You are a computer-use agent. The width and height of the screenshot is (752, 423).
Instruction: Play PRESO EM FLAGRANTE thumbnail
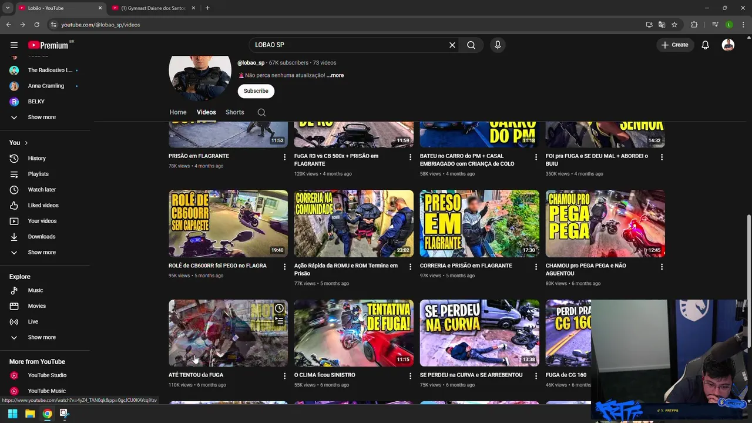click(x=479, y=223)
